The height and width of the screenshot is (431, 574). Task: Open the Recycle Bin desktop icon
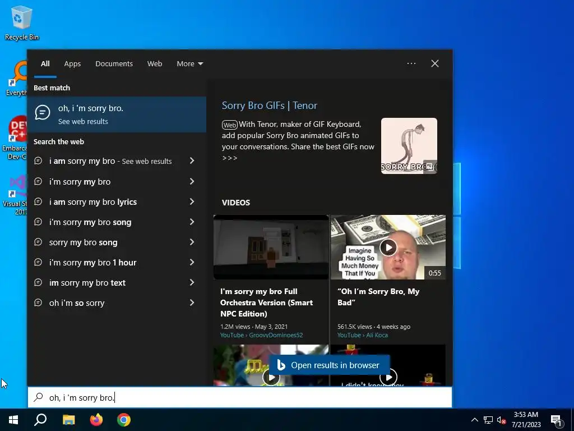pos(22,22)
